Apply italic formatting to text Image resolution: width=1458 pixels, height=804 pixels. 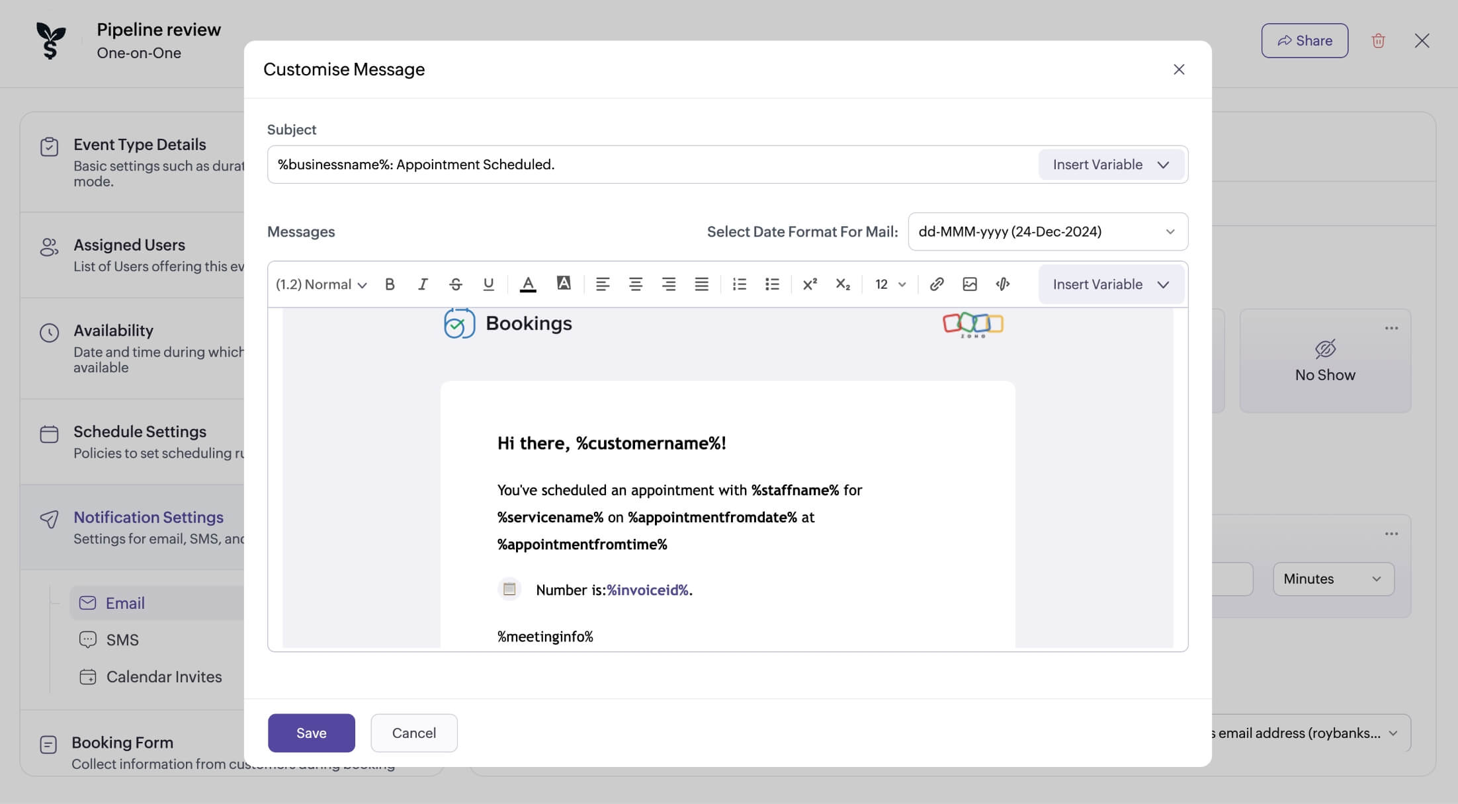click(x=423, y=284)
